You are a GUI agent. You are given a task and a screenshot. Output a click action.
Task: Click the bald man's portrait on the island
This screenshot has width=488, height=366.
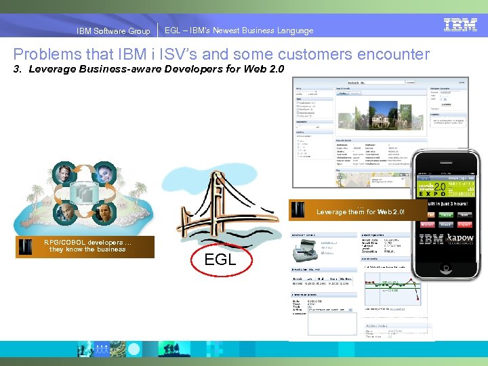click(x=65, y=213)
